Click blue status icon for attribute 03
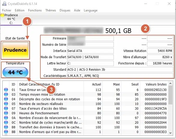This screenshot has width=176, height=139. click(6, 95)
